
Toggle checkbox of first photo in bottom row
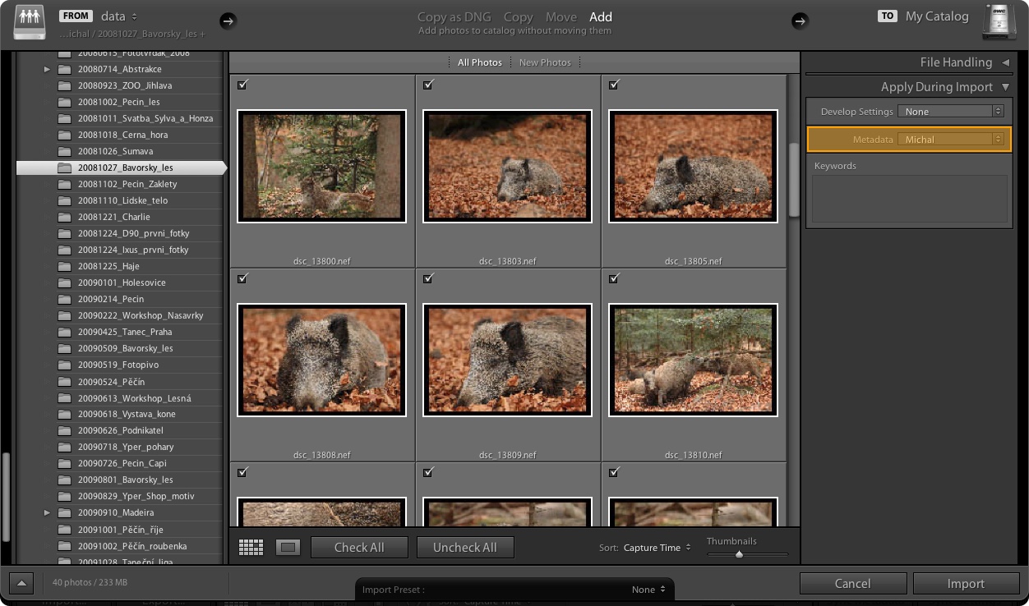click(x=242, y=472)
